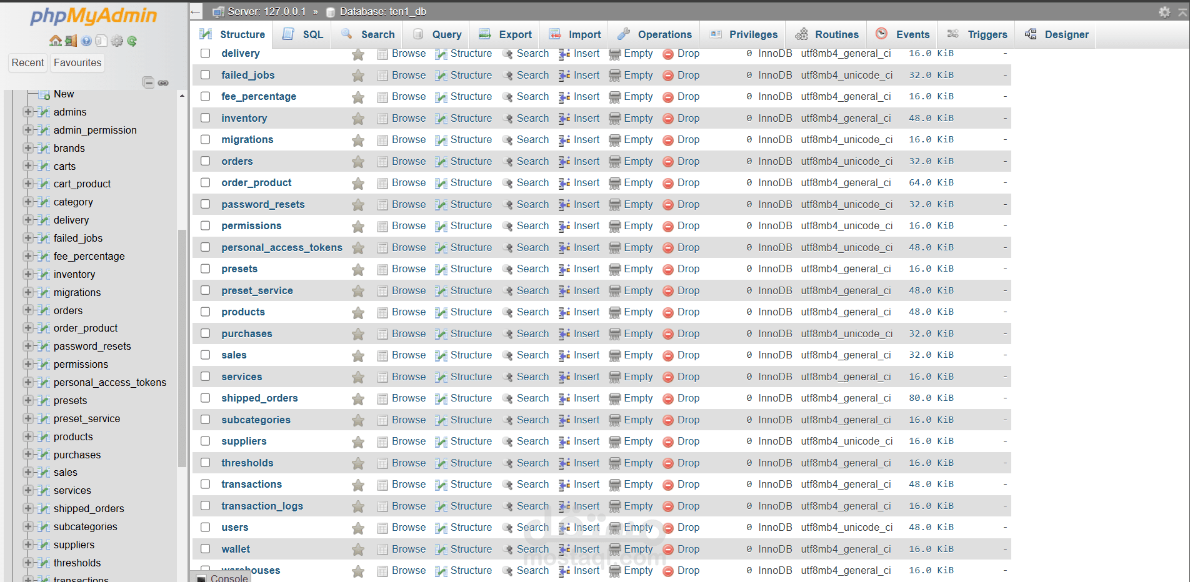The height and width of the screenshot is (582, 1190).
Task: Check the order_product row checkbox
Action: point(205,182)
